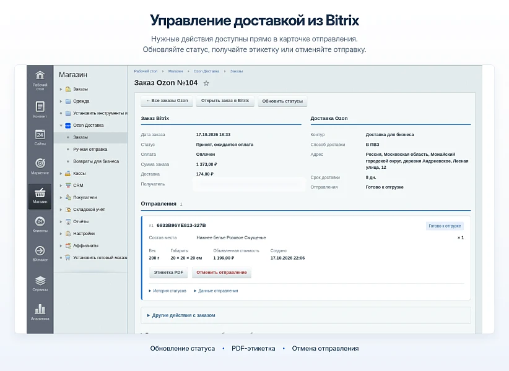
Task: Open Установить инструменты tree item
Action: [x=100, y=113]
